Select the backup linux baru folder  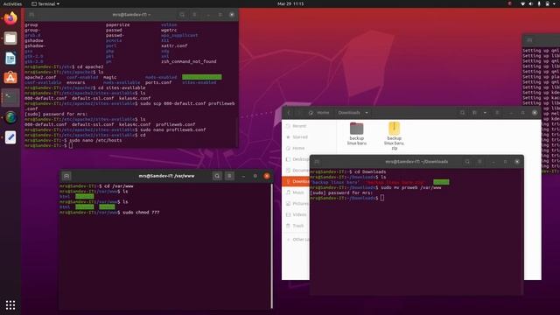click(356, 134)
